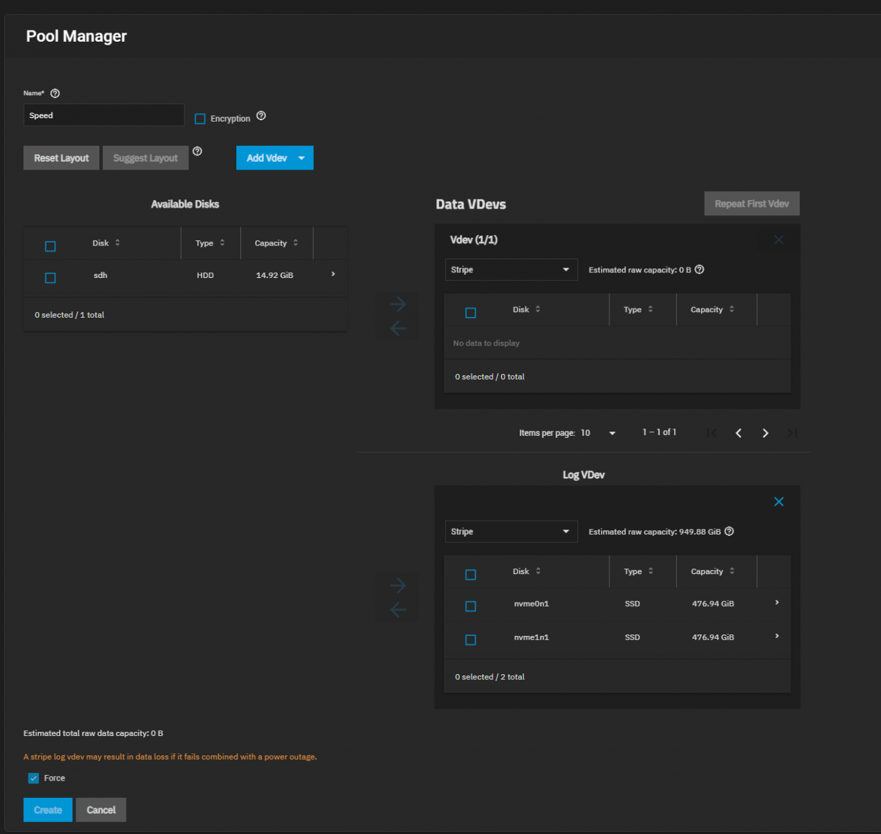Select the nvme0n1 disk checkbox
The width and height of the screenshot is (881, 834).
tap(470, 607)
